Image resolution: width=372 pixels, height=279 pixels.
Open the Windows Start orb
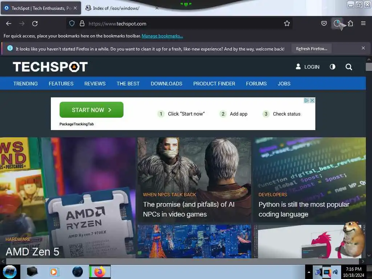click(10, 272)
